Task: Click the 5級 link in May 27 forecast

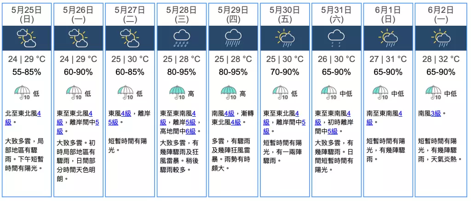Action: [113, 122]
